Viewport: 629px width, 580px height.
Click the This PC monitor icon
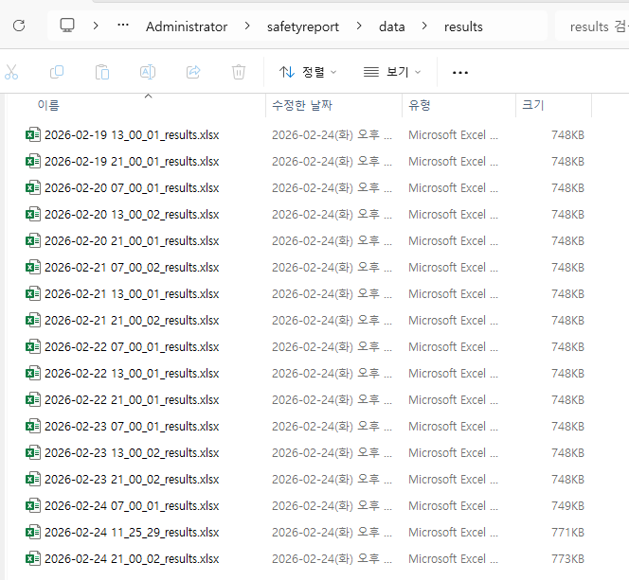click(67, 26)
